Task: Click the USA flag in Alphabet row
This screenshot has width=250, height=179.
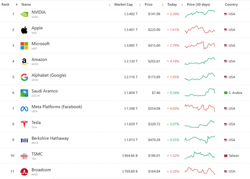Action: click(x=226, y=77)
